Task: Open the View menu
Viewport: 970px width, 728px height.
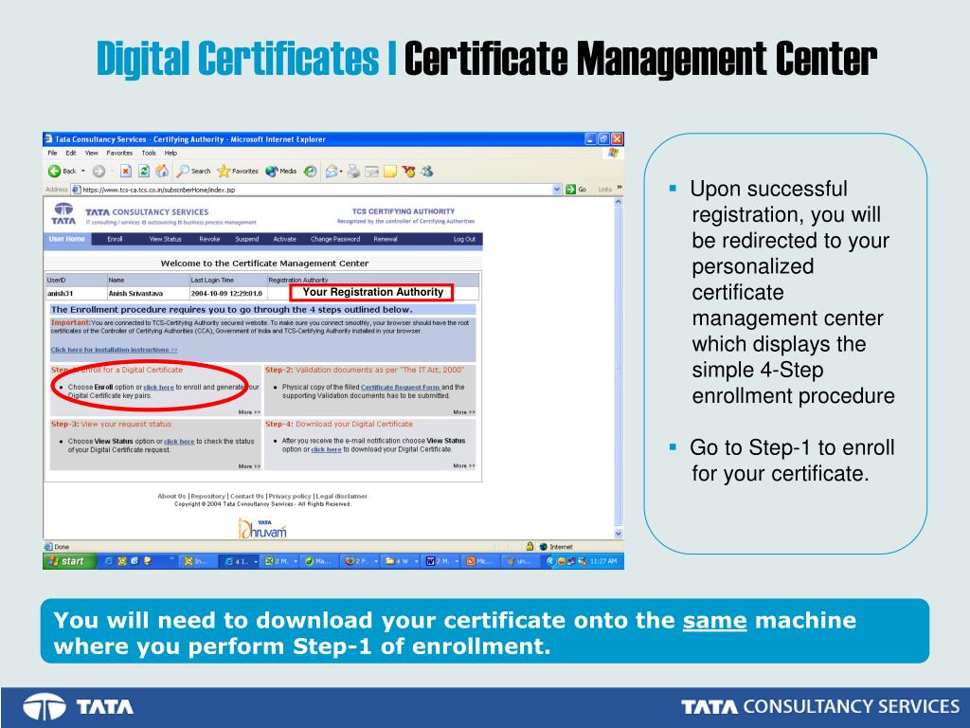Action: (92, 153)
